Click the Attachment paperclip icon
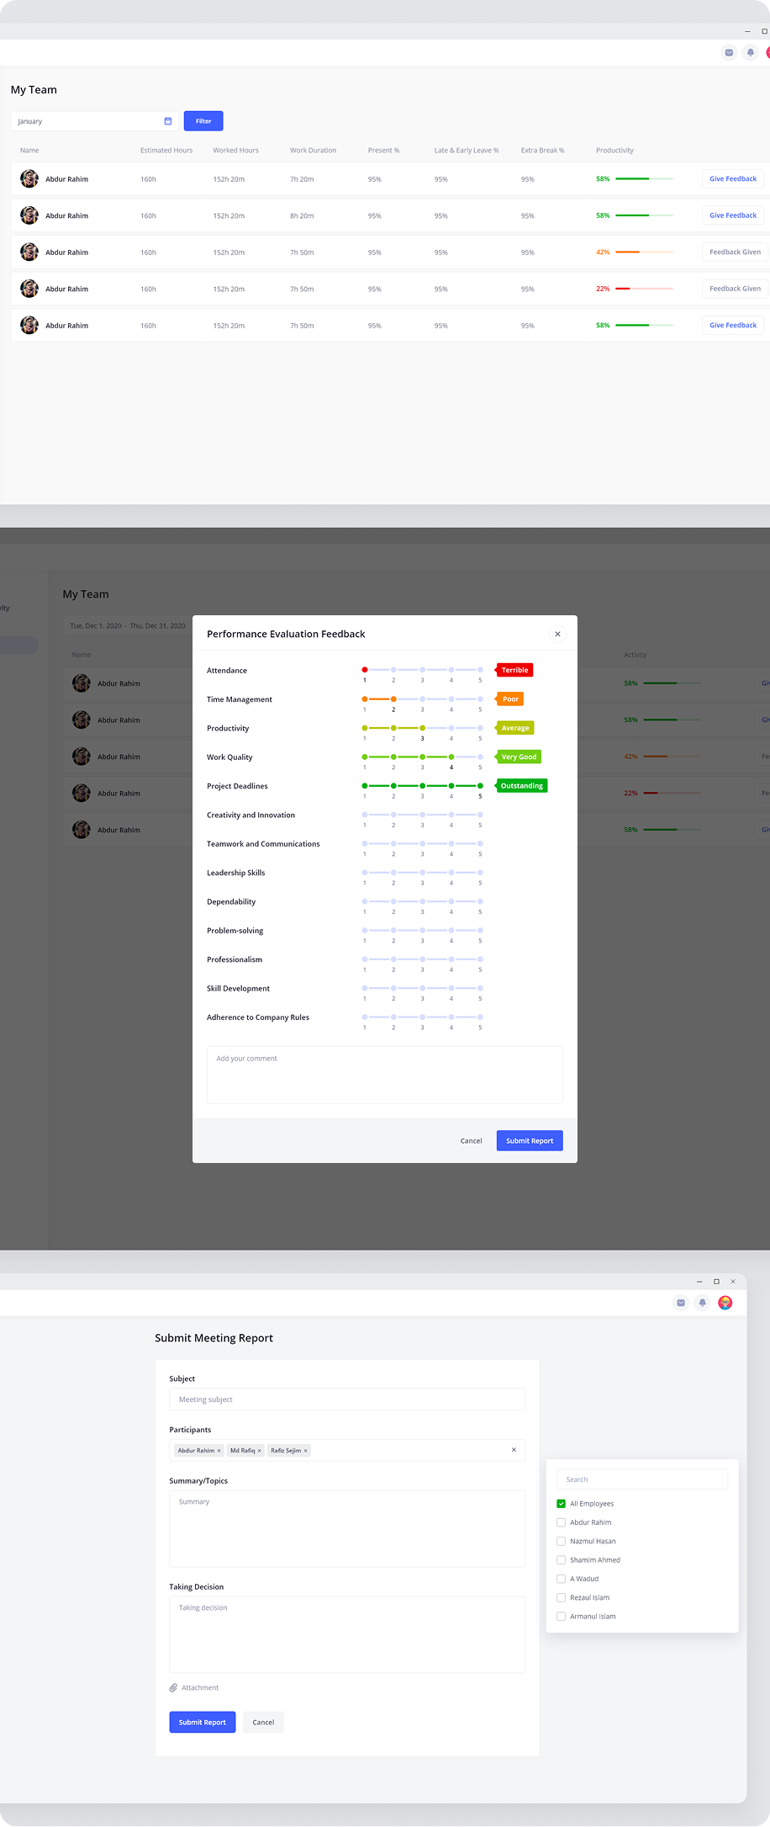 click(173, 1687)
